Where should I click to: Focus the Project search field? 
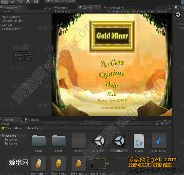coord(114,124)
